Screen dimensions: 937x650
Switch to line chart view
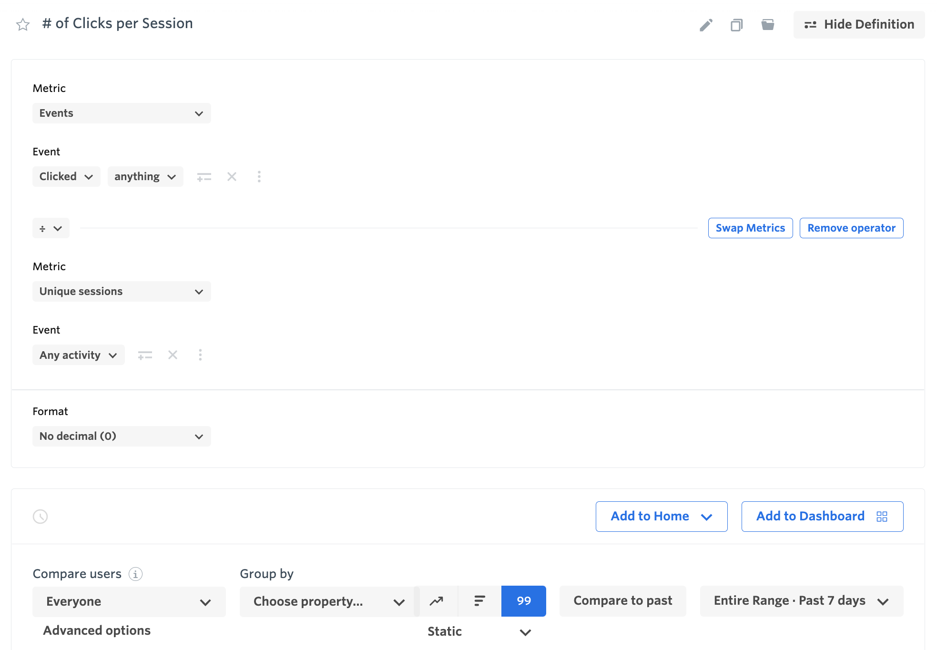pos(437,601)
